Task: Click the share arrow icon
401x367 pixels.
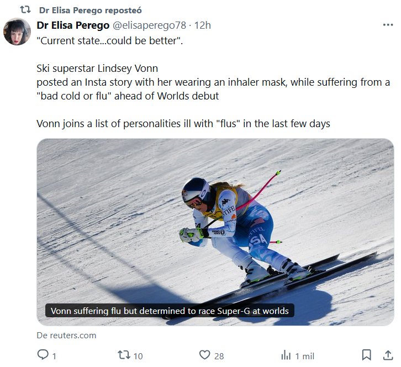Action: [387, 355]
